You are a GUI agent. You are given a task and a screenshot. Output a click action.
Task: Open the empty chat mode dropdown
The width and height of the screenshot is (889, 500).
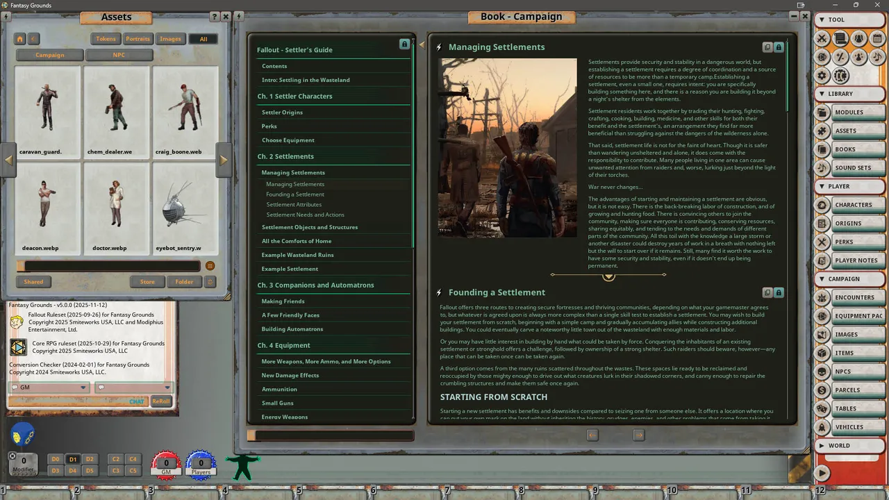[x=133, y=387]
